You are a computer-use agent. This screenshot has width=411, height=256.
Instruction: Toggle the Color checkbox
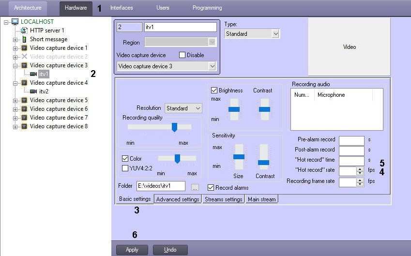coord(125,159)
